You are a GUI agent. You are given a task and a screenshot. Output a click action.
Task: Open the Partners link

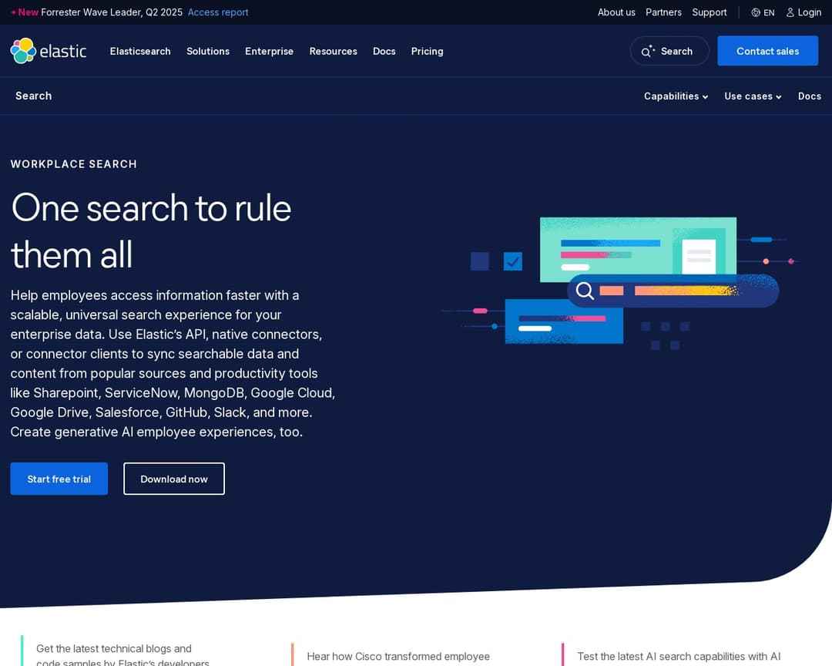(x=663, y=12)
